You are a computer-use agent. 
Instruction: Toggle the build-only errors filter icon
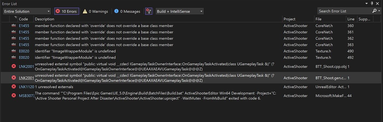[x=149, y=11]
